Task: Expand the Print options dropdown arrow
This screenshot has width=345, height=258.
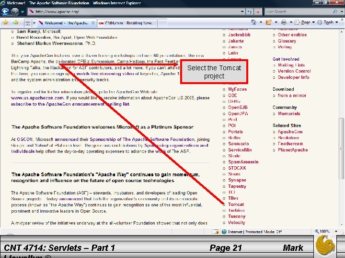Action: (x=291, y=22)
